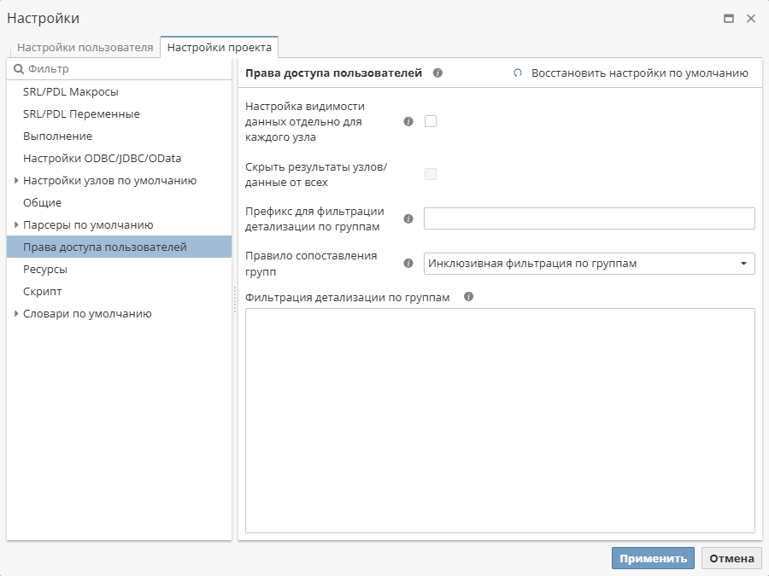Click the Отмена button
Screen dimensions: 769x576
click(731, 557)
